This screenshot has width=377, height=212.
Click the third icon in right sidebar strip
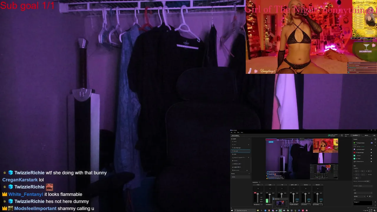tap(375, 145)
